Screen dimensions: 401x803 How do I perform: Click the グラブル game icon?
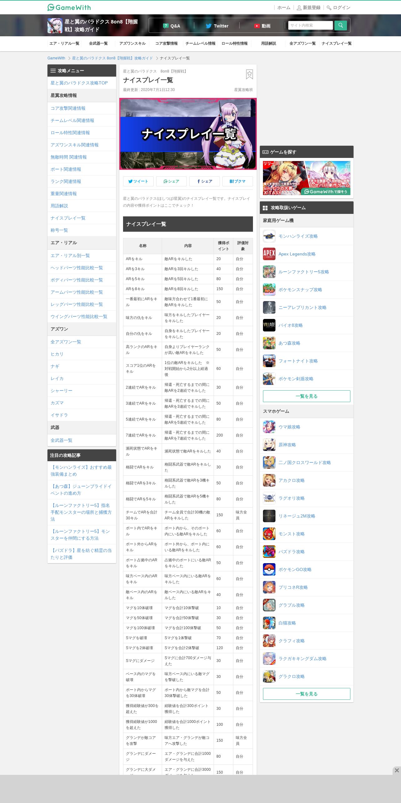(x=269, y=605)
